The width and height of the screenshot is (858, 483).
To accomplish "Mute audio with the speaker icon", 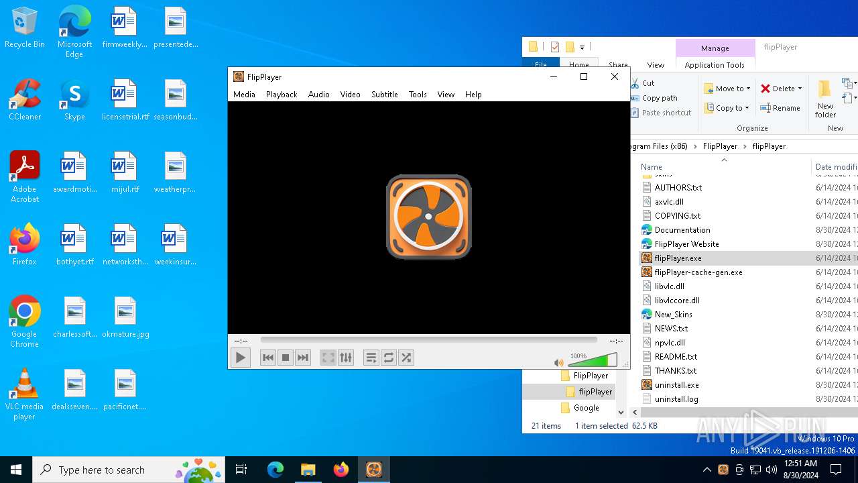I will pos(559,362).
